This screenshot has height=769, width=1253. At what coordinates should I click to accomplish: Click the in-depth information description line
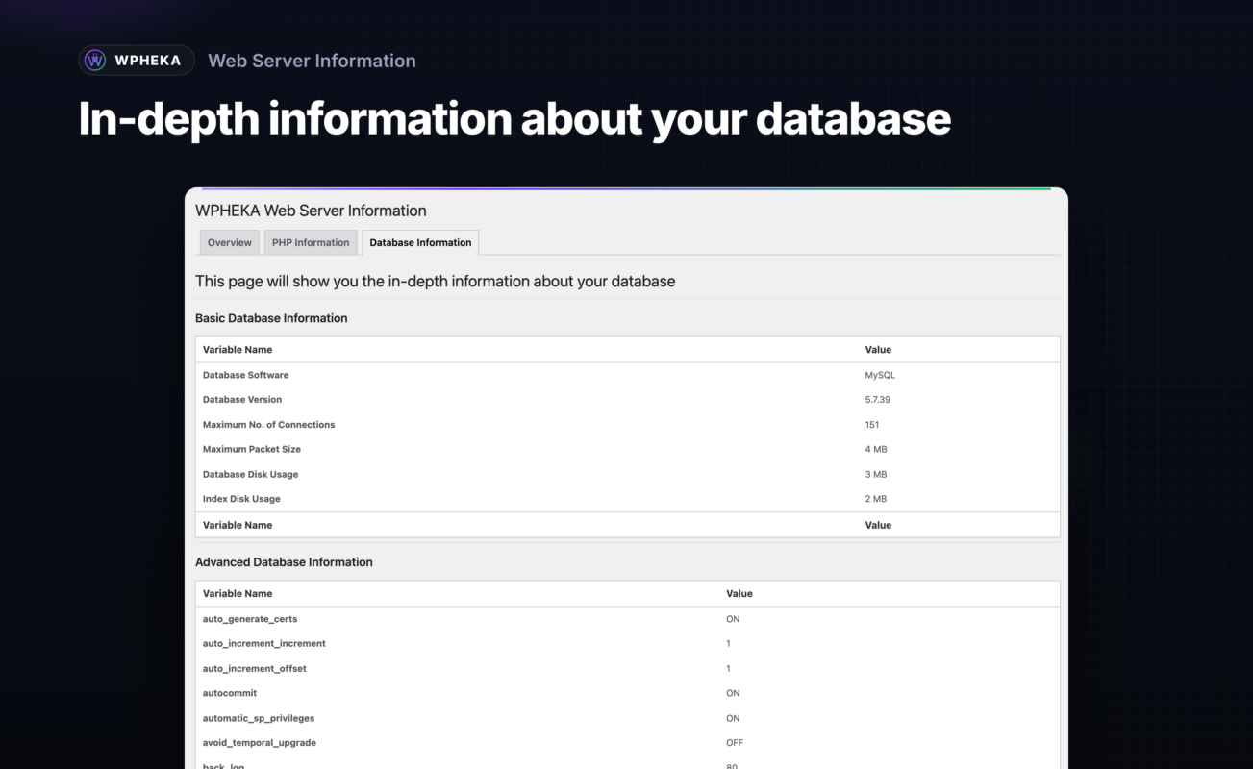pos(435,282)
